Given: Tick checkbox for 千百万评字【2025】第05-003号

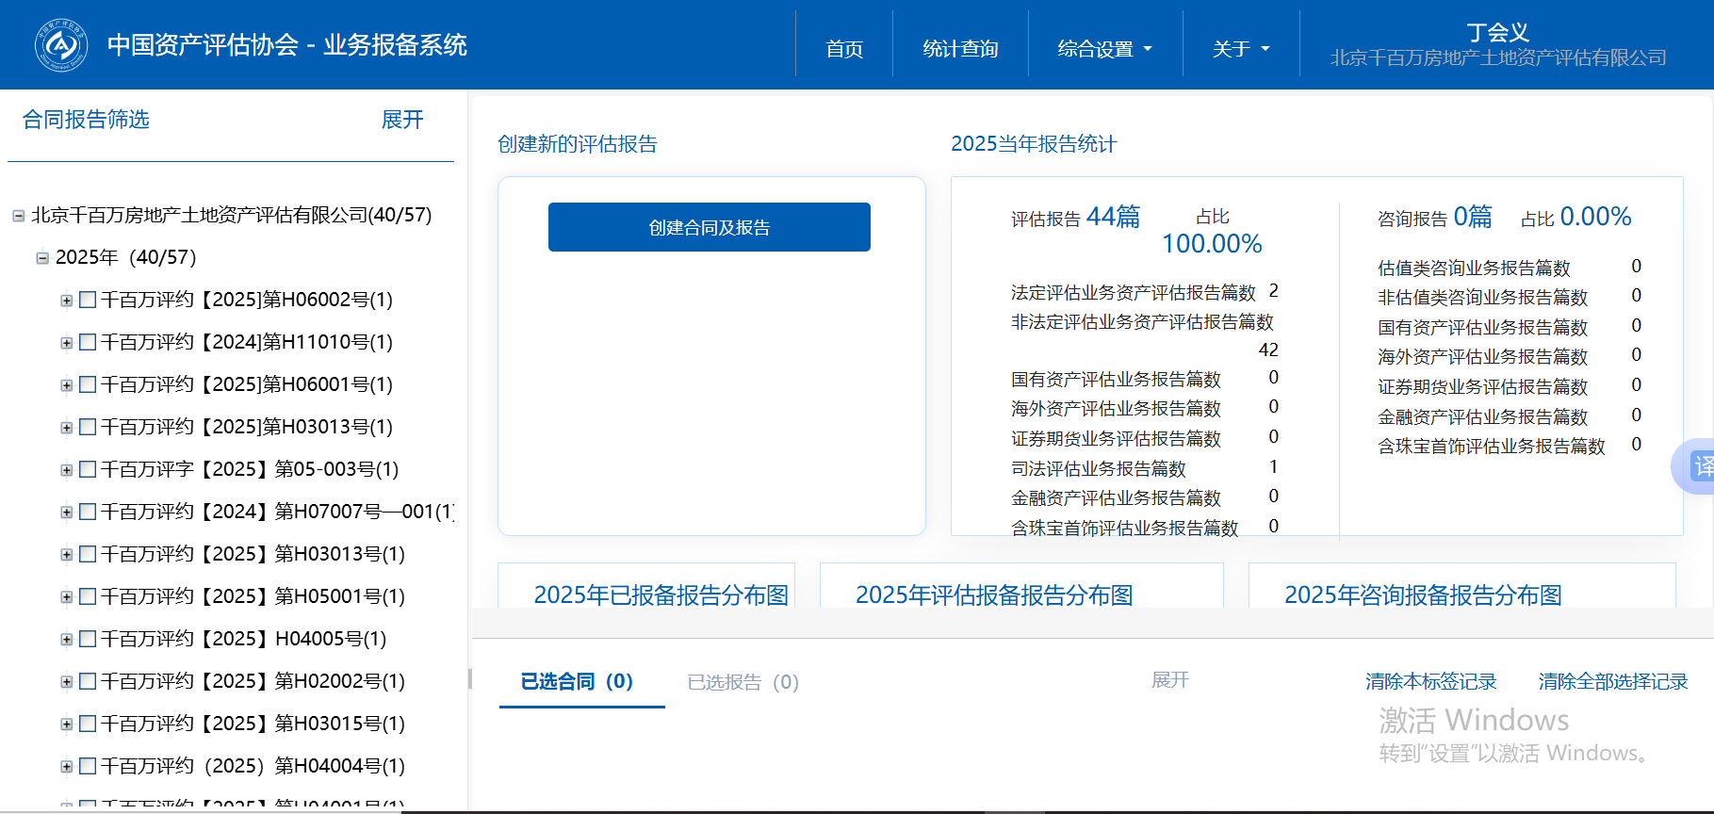Looking at the screenshot, I should 88,469.
